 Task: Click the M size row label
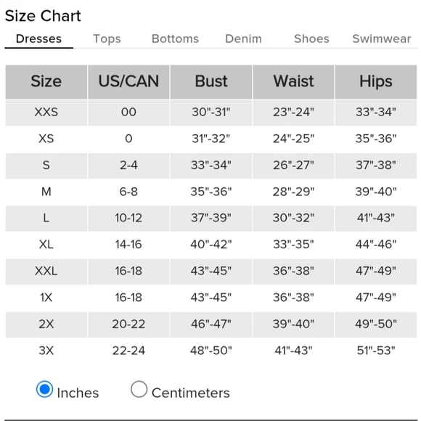(x=46, y=192)
